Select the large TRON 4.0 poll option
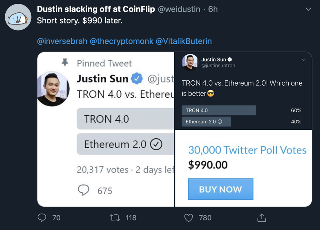 (125, 119)
